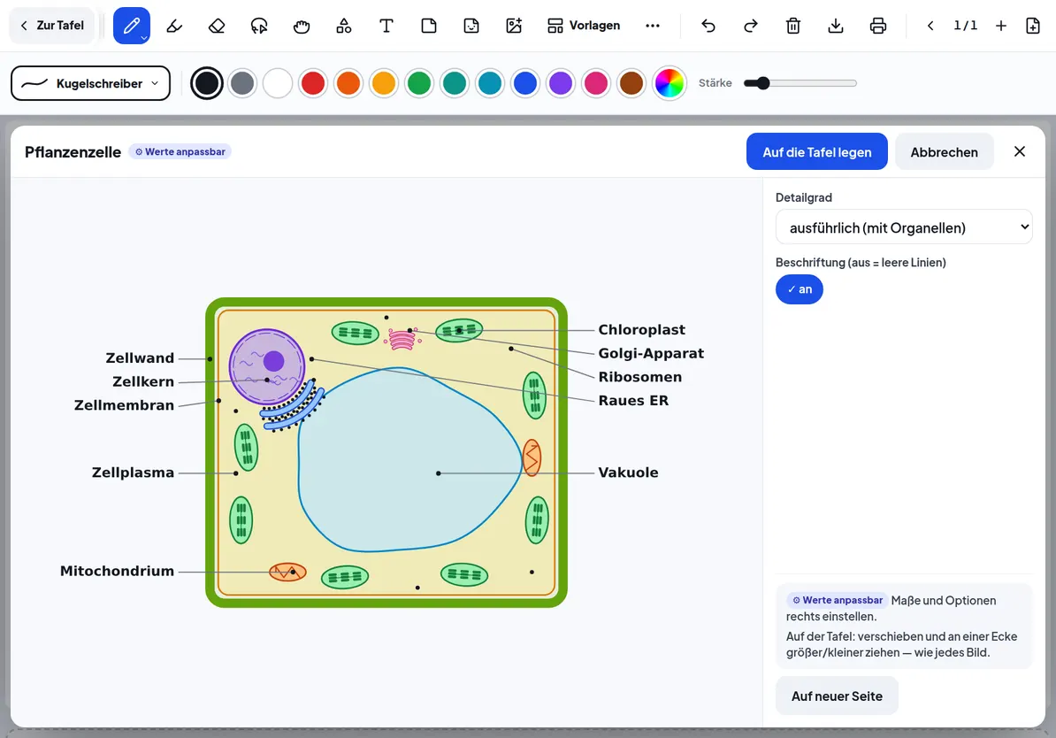
Task: Switch to the hand pan tool
Action: (302, 26)
